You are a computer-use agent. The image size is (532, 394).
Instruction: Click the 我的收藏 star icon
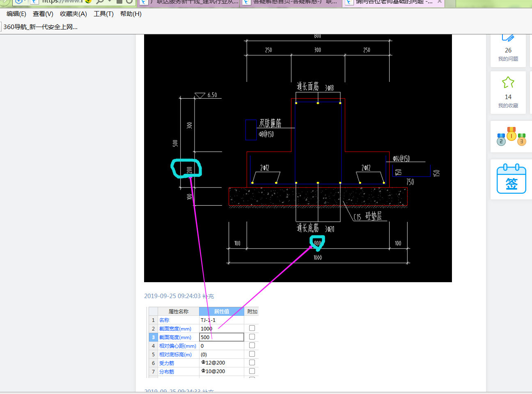point(508,83)
